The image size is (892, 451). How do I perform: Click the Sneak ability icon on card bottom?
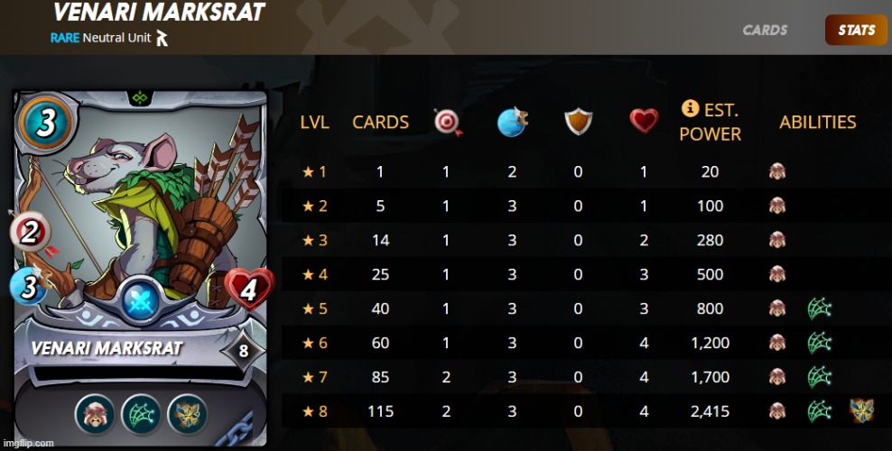[x=95, y=415]
